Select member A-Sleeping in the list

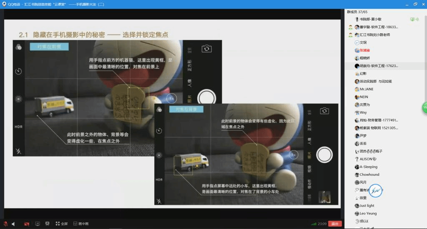pos(368,167)
